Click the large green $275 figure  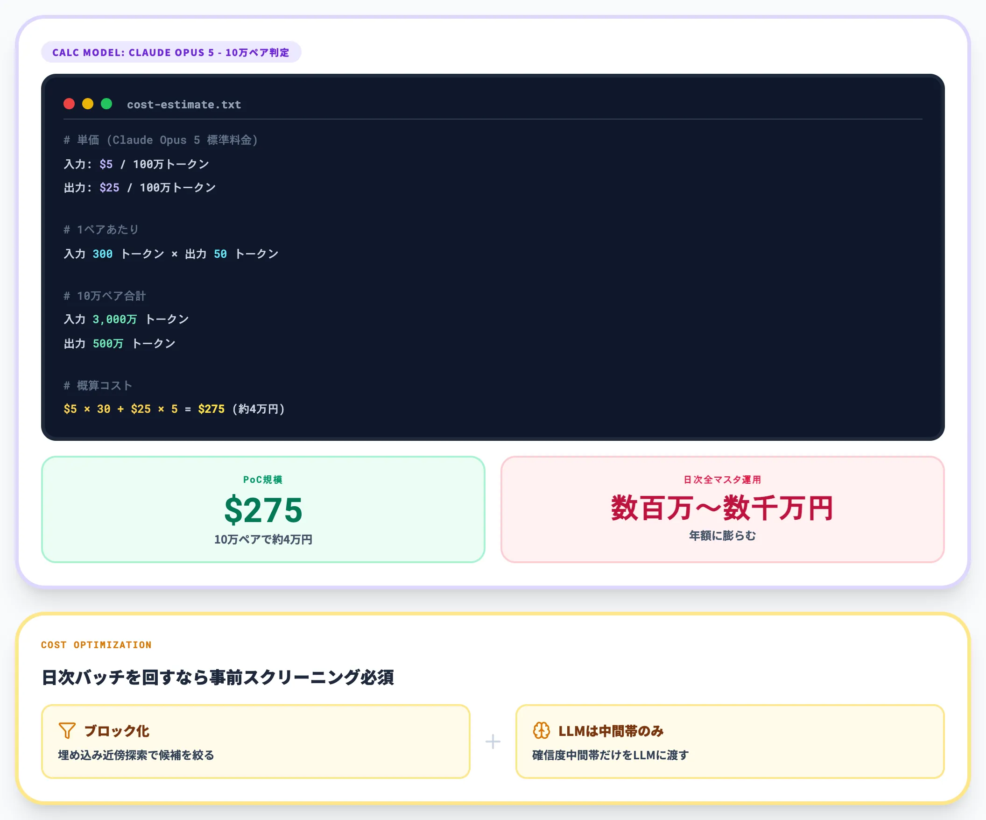(x=263, y=510)
